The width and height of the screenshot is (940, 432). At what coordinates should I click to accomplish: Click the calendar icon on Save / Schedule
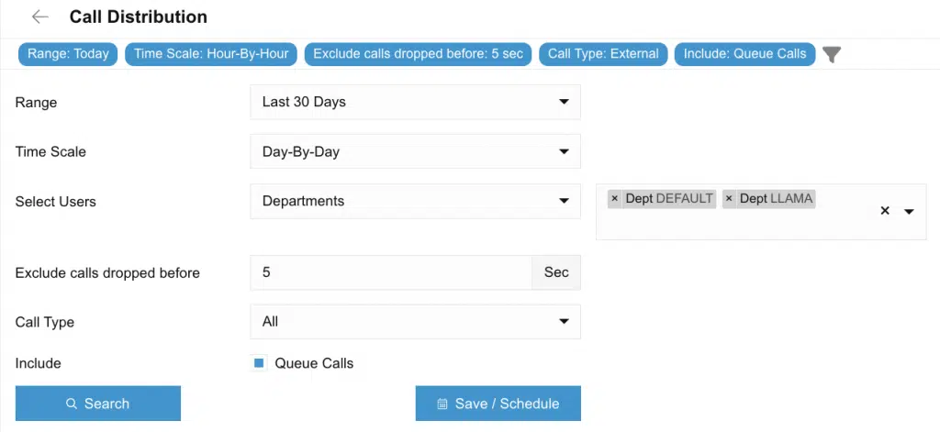coord(442,404)
